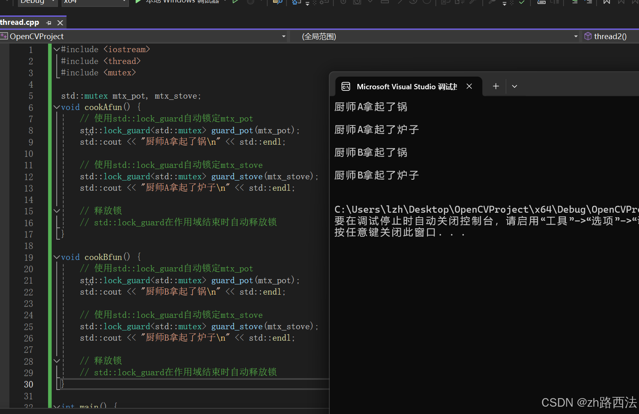Screen dimensions: 639x414
Task: Click console output '厨师A拿起了锅'
Action: (371, 107)
